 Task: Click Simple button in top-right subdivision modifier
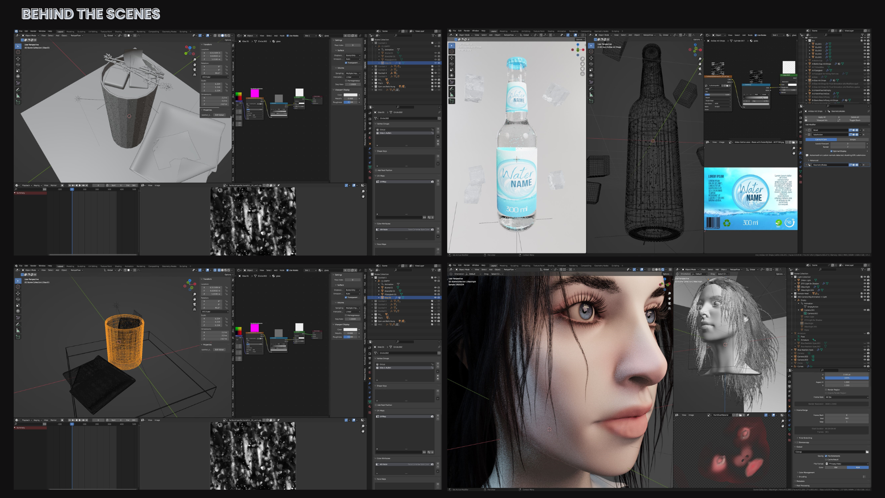coord(853,140)
